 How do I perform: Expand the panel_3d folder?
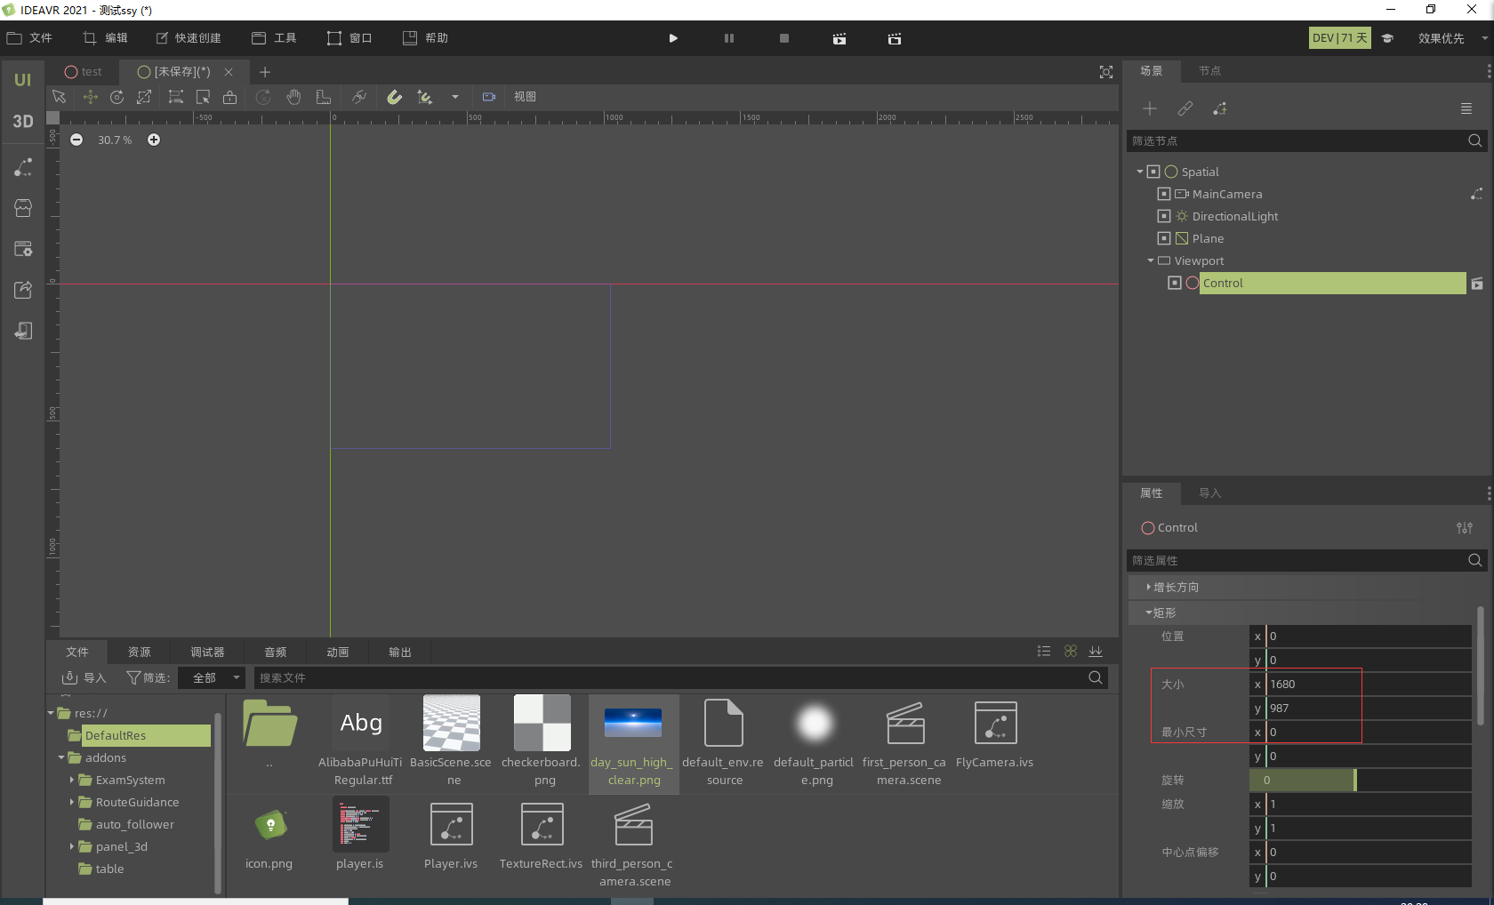point(72,846)
